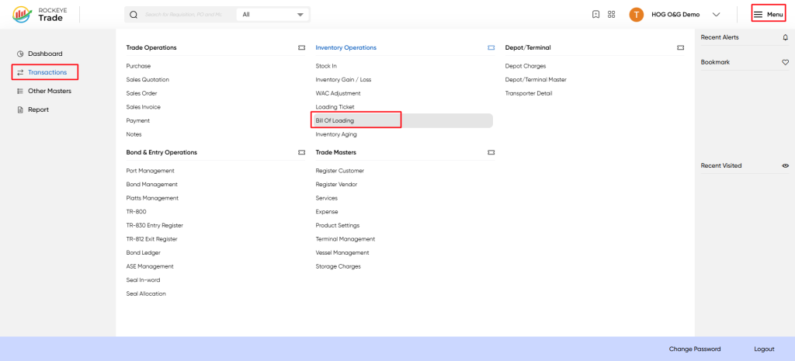795x361 pixels.
Task: Open Payment under Trade Operations
Action: [138, 120]
